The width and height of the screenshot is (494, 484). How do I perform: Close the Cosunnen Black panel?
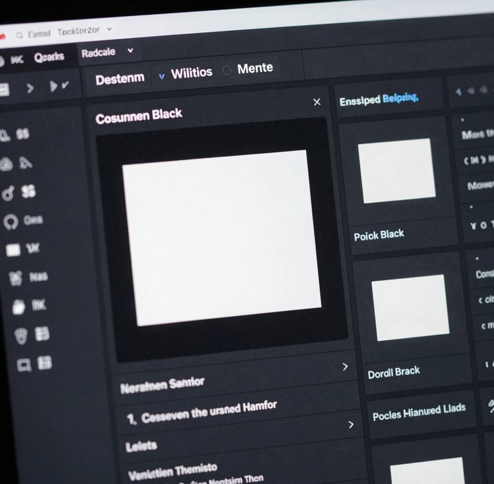317,102
